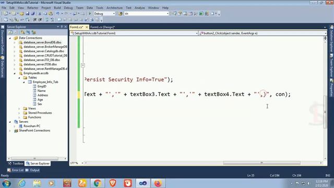Open the Error List pane
The image size is (334, 188).
click(15, 170)
